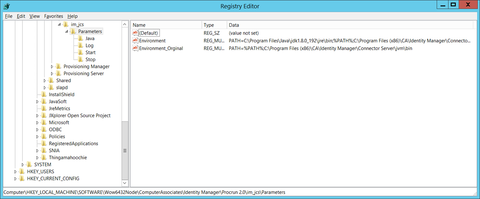Collapse the im_jcs tree node
This screenshot has width=480, height=199.
click(x=59, y=24)
